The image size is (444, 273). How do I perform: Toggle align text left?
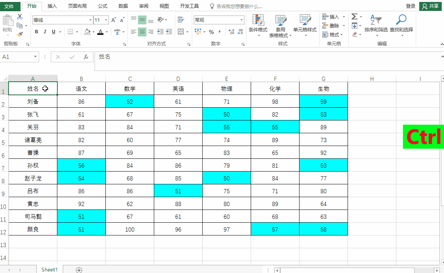point(134,32)
